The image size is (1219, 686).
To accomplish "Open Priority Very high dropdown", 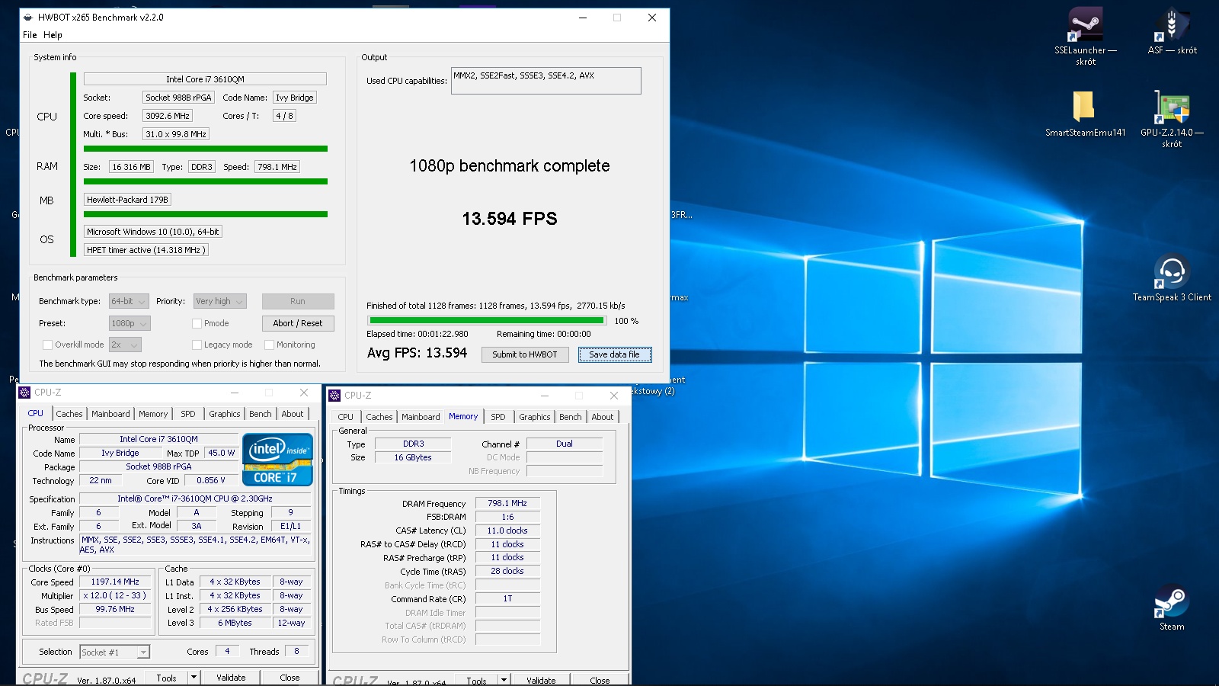I will coord(219,301).
